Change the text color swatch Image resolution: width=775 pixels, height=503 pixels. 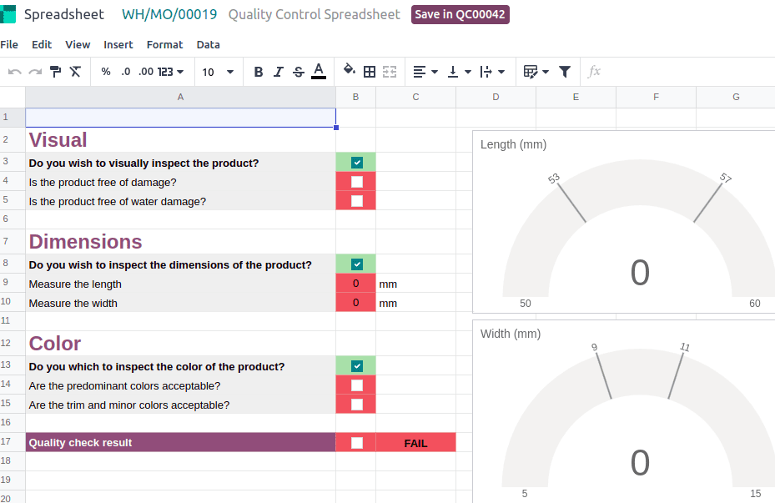[x=318, y=72]
